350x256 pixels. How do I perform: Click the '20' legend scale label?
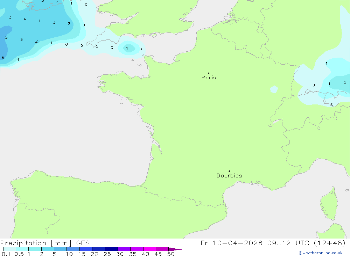(x=94, y=254)
